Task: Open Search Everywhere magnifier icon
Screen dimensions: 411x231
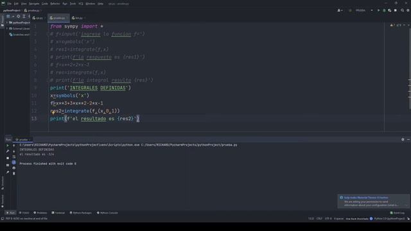Action: pos(403,10)
